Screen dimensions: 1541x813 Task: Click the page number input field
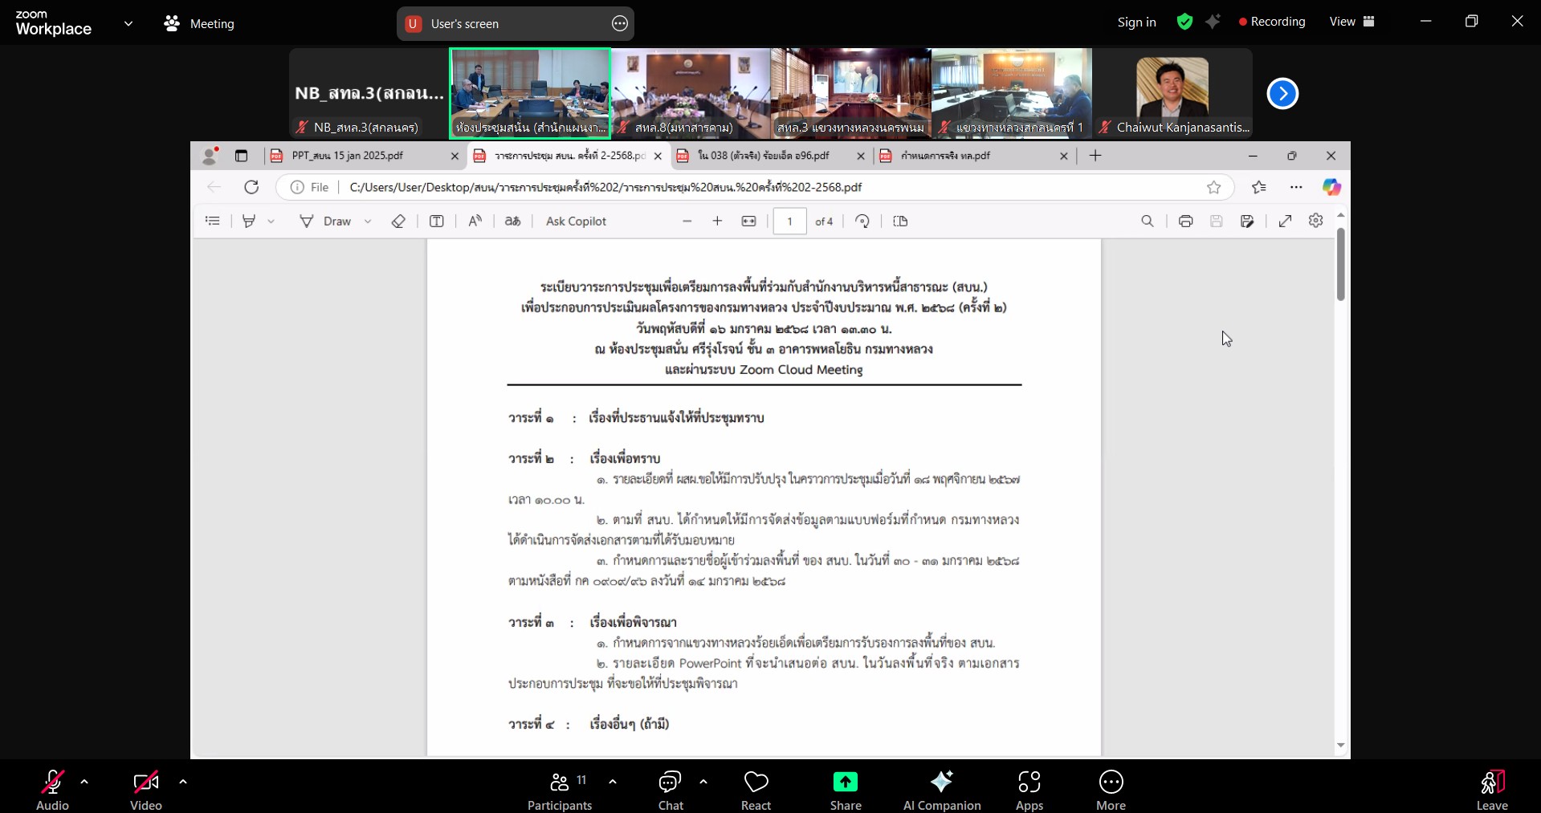pyautogui.click(x=789, y=222)
